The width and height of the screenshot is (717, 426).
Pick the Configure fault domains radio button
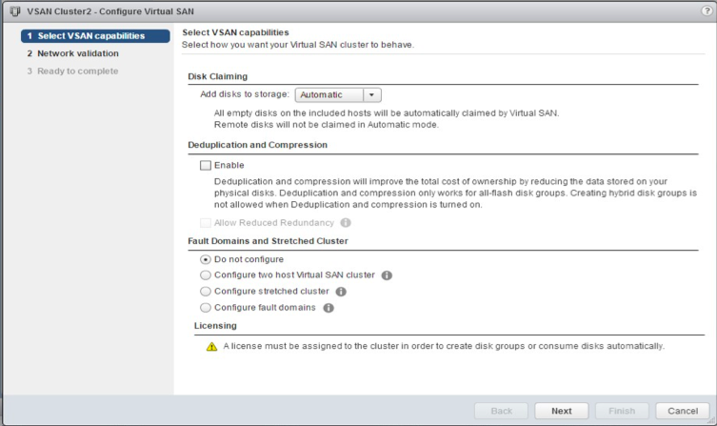point(206,308)
